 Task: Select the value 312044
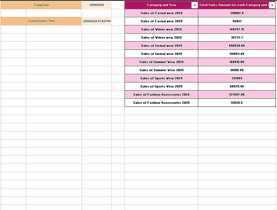(237, 78)
